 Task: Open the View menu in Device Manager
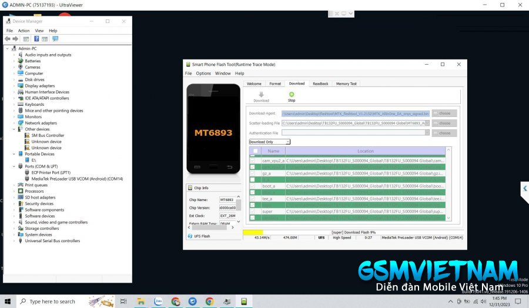[x=39, y=31]
